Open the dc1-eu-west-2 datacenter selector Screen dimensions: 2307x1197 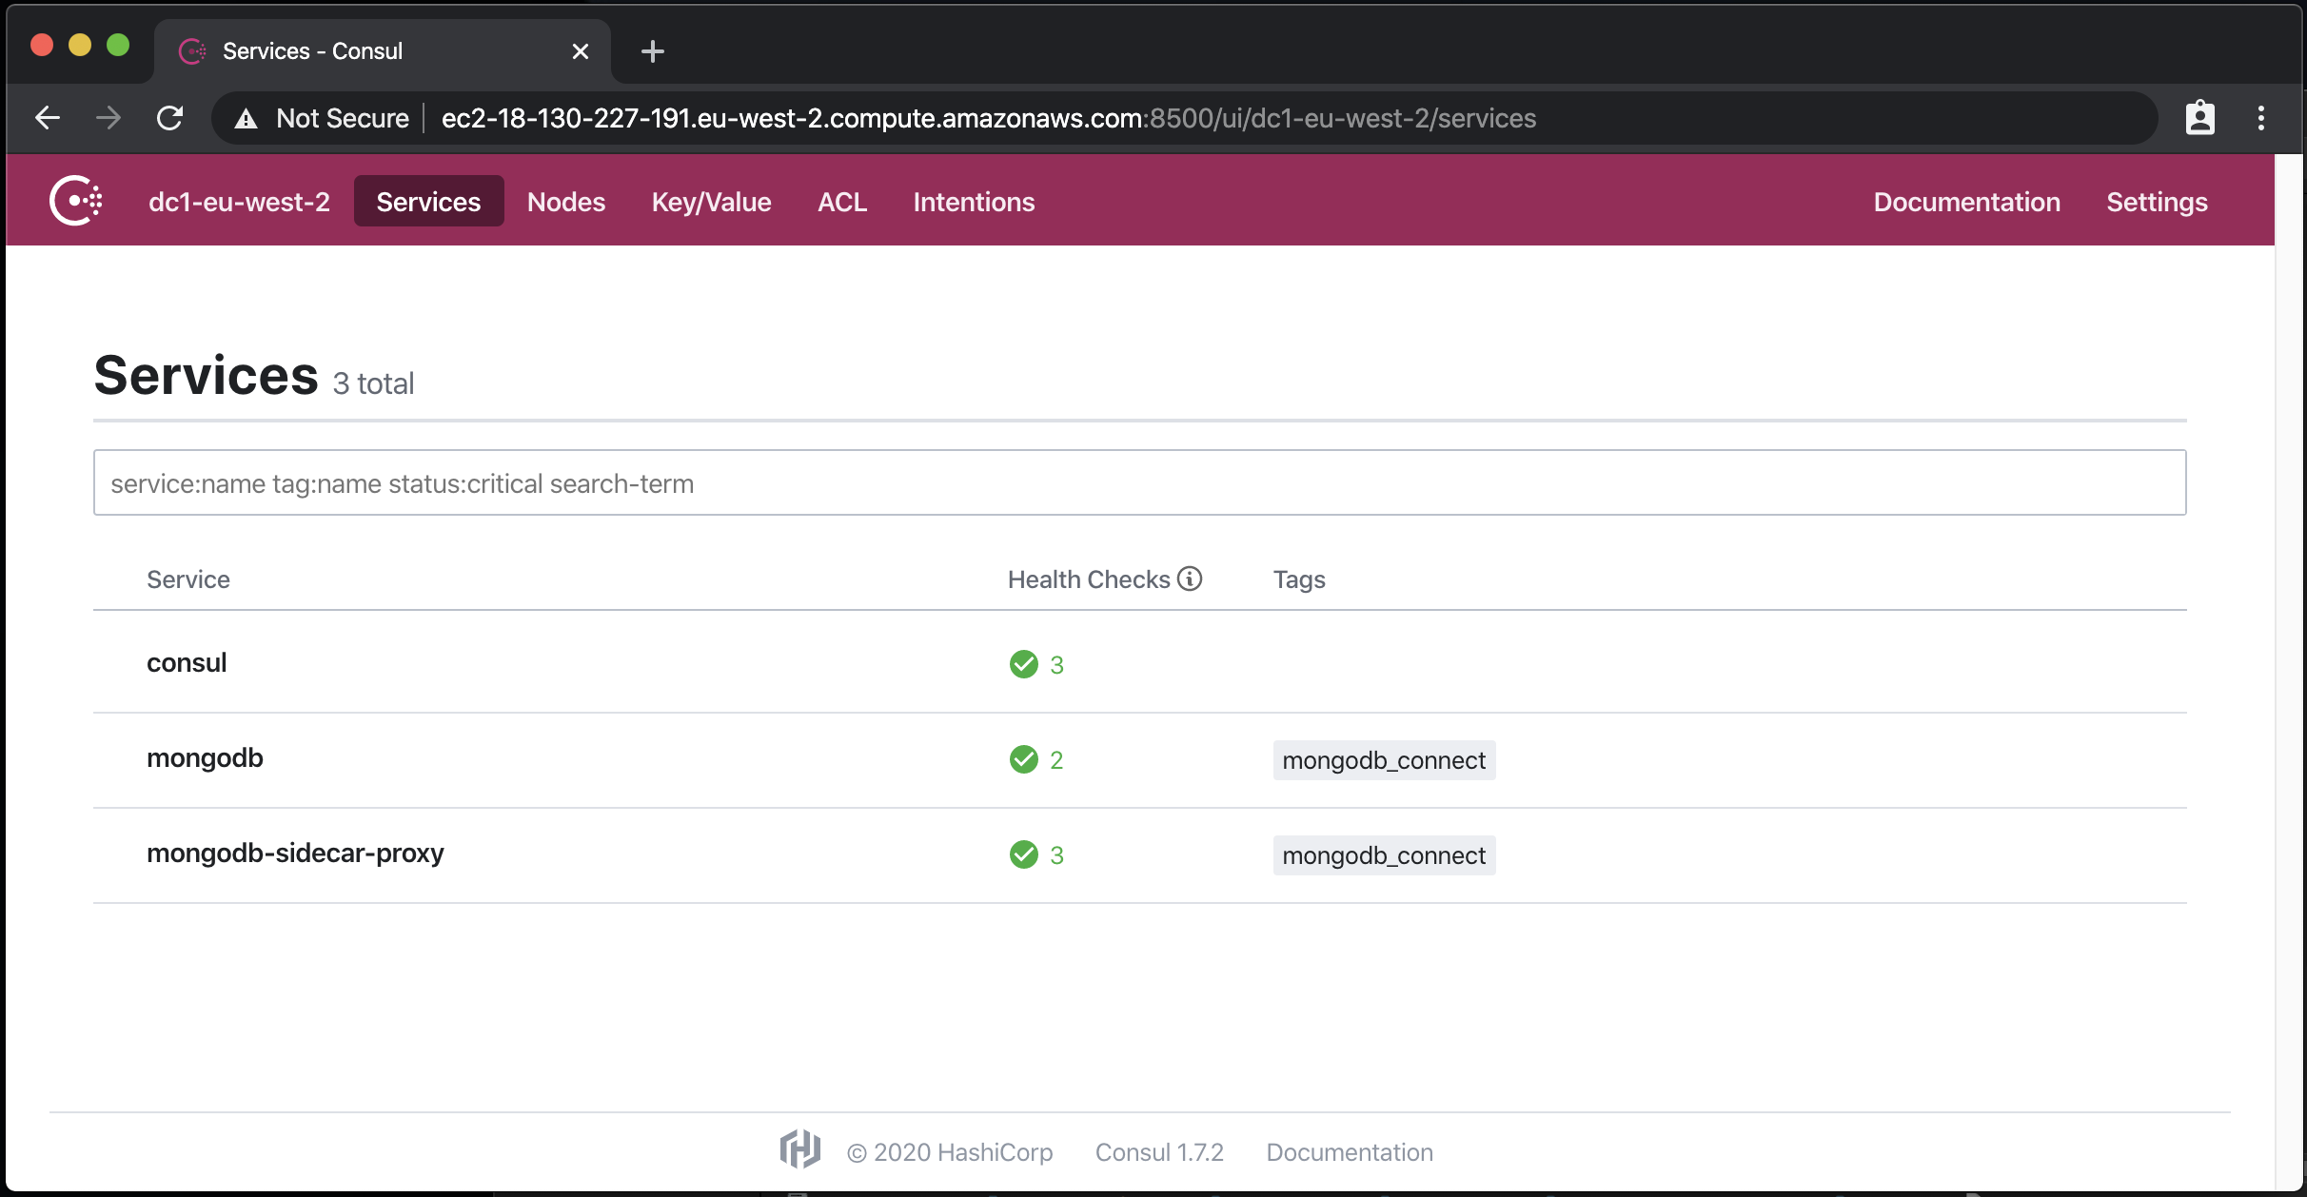click(239, 202)
